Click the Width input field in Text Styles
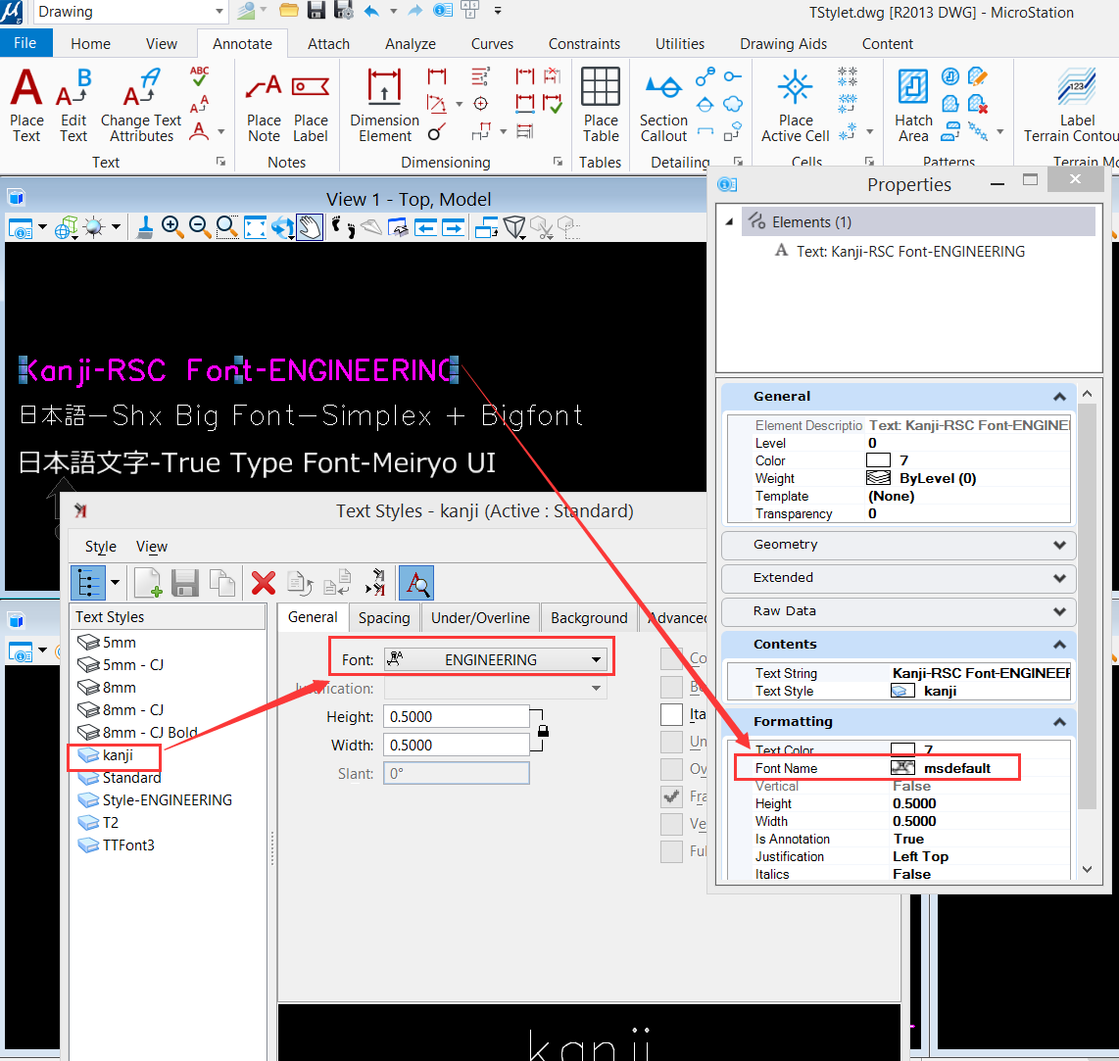Screen dimensions: 1119x1061 click(x=456, y=745)
